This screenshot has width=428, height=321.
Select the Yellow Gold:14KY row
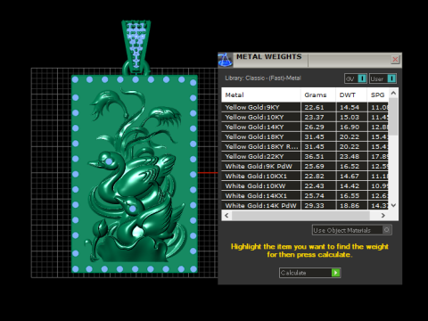coord(305,127)
